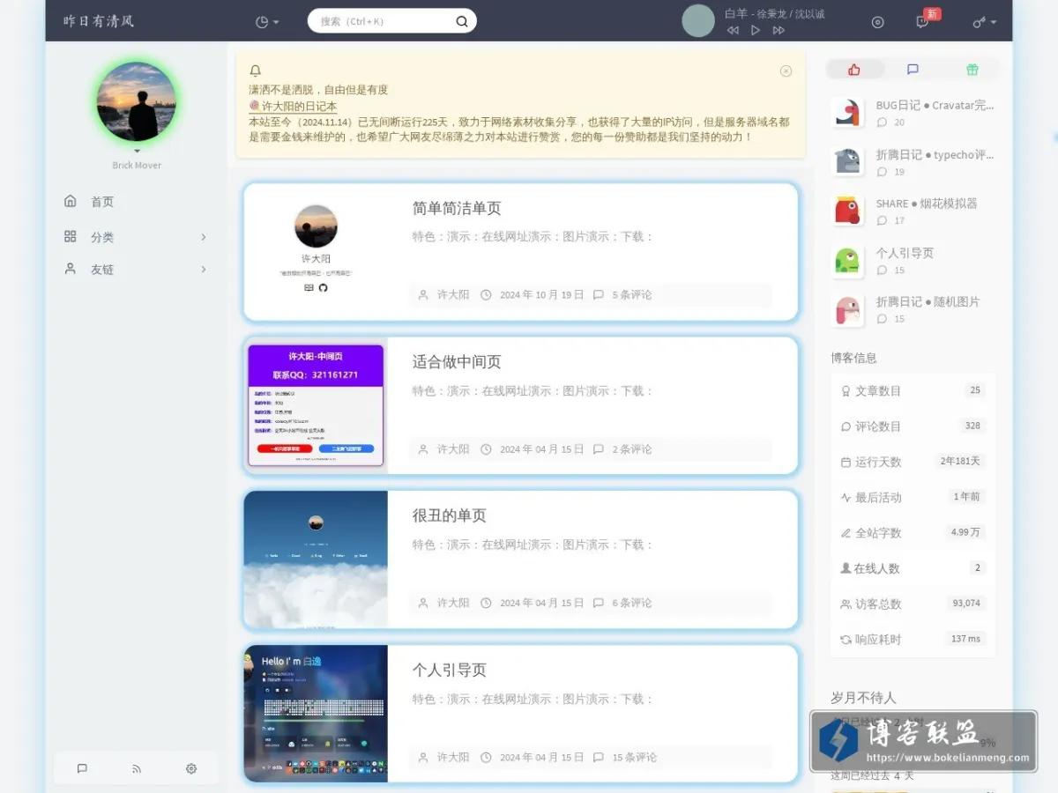Image resolution: width=1058 pixels, height=793 pixels.
Task: Click the RSS feed icon at sidebar bottom
Action: click(137, 768)
